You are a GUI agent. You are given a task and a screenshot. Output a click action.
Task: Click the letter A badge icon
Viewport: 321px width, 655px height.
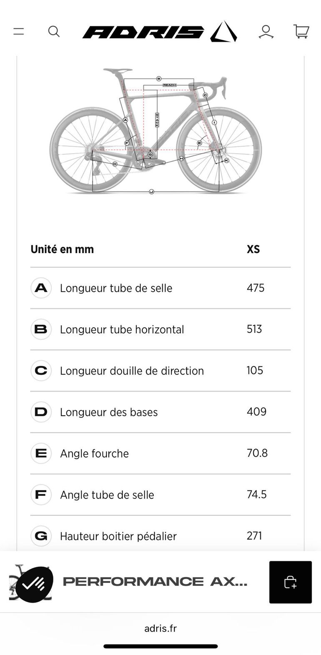(x=41, y=288)
